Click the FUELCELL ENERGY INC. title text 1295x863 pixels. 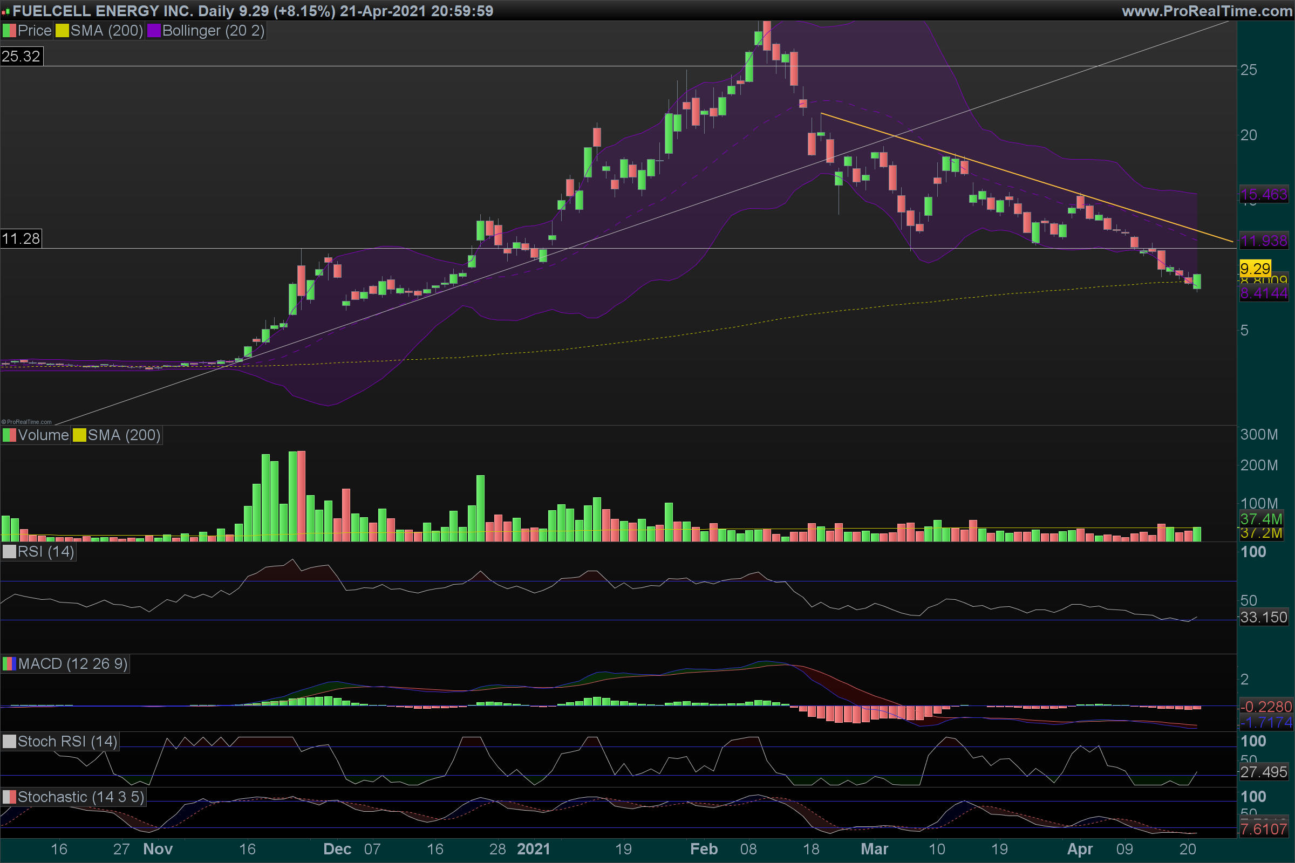[103, 10]
